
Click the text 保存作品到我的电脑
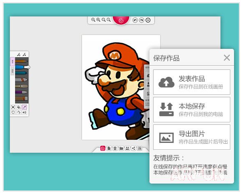click(201, 114)
